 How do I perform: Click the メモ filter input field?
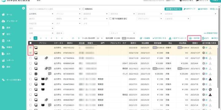[x=95, y=24]
